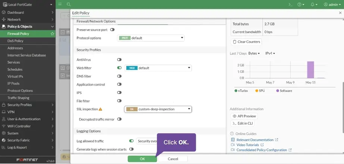
Task: Click the OK button
Action: point(143,159)
